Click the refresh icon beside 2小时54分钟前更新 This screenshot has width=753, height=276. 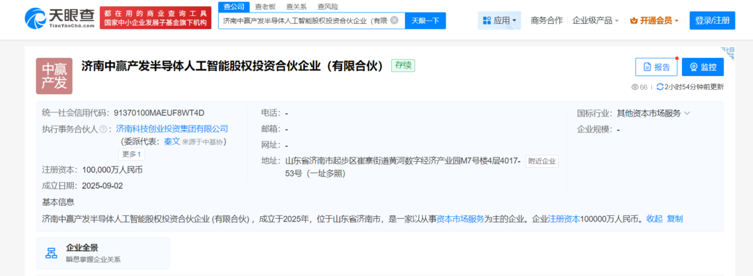point(660,87)
